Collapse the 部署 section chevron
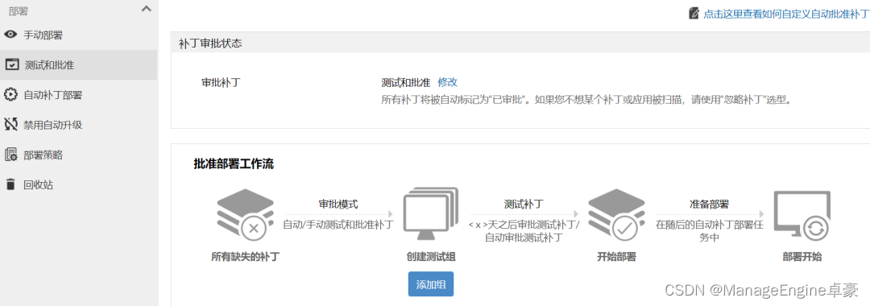Viewport: 870px width, 306px height. (147, 9)
